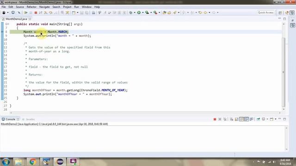Click the volume icon in system tray

tap(274, 162)
